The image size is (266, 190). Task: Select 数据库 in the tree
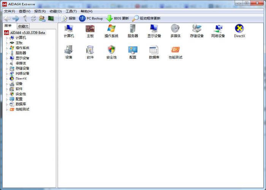(21, 104)
